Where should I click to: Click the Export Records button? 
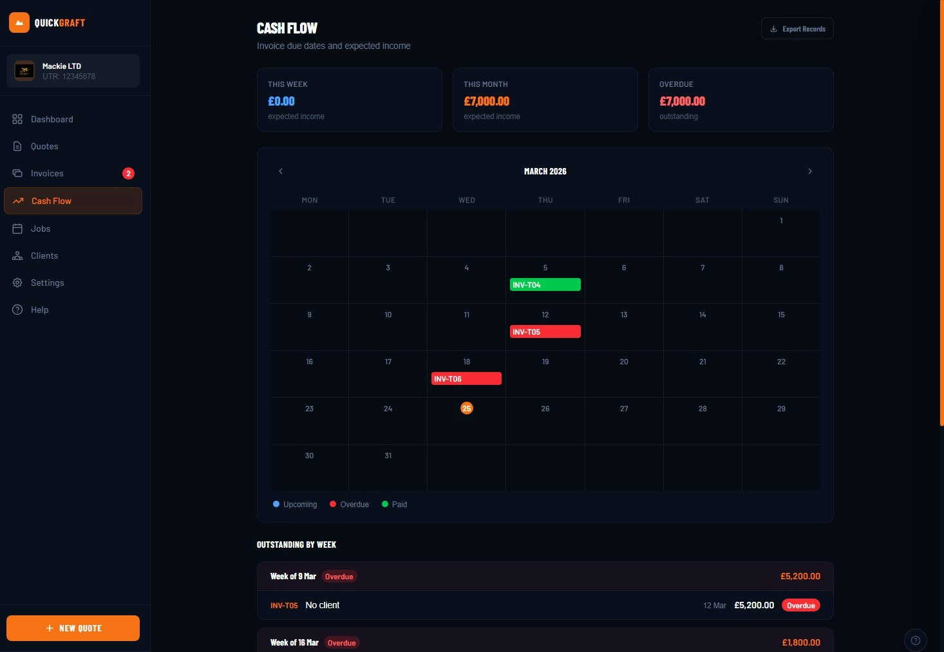point(797,29)
